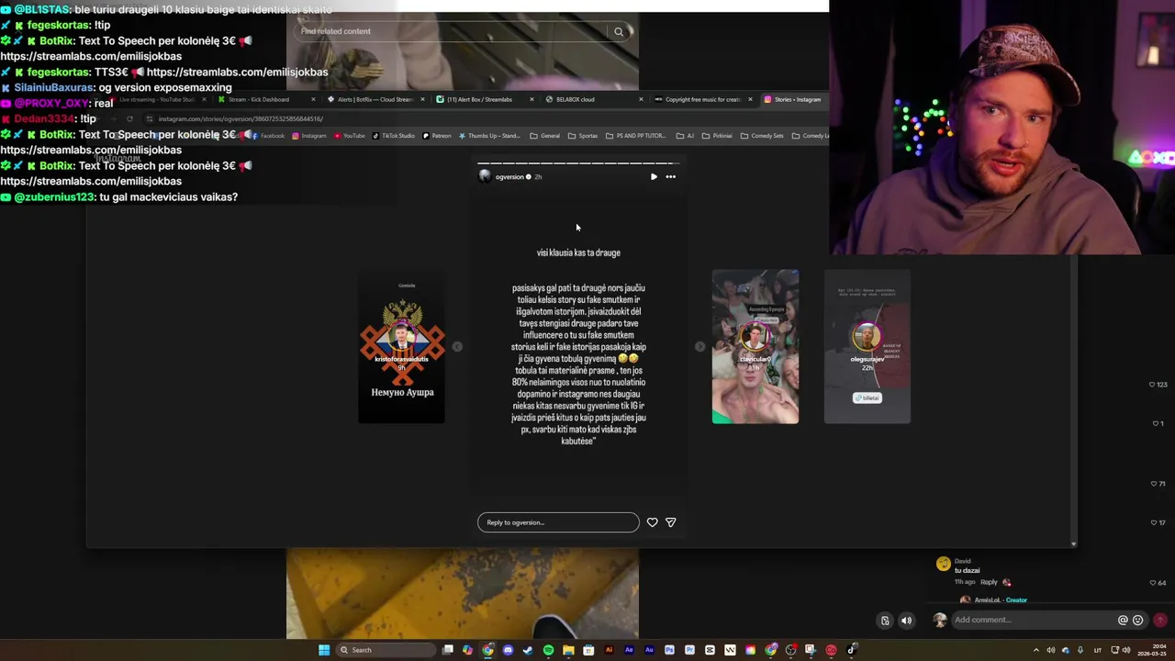Open claviculard story preview
The height and width of the screenshot is (661, 1175).
(x=755, y=346)
